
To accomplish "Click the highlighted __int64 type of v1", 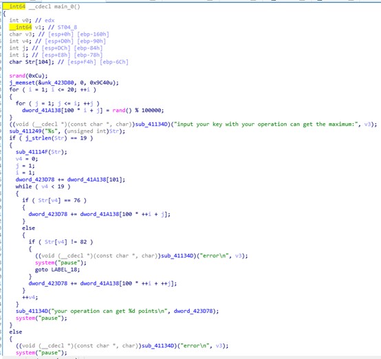I will [21, 27].
